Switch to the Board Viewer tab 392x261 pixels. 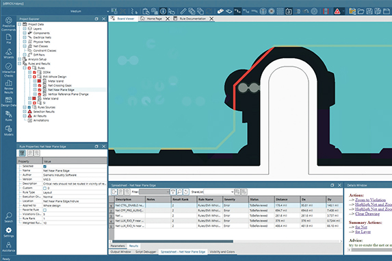point(122,18)
